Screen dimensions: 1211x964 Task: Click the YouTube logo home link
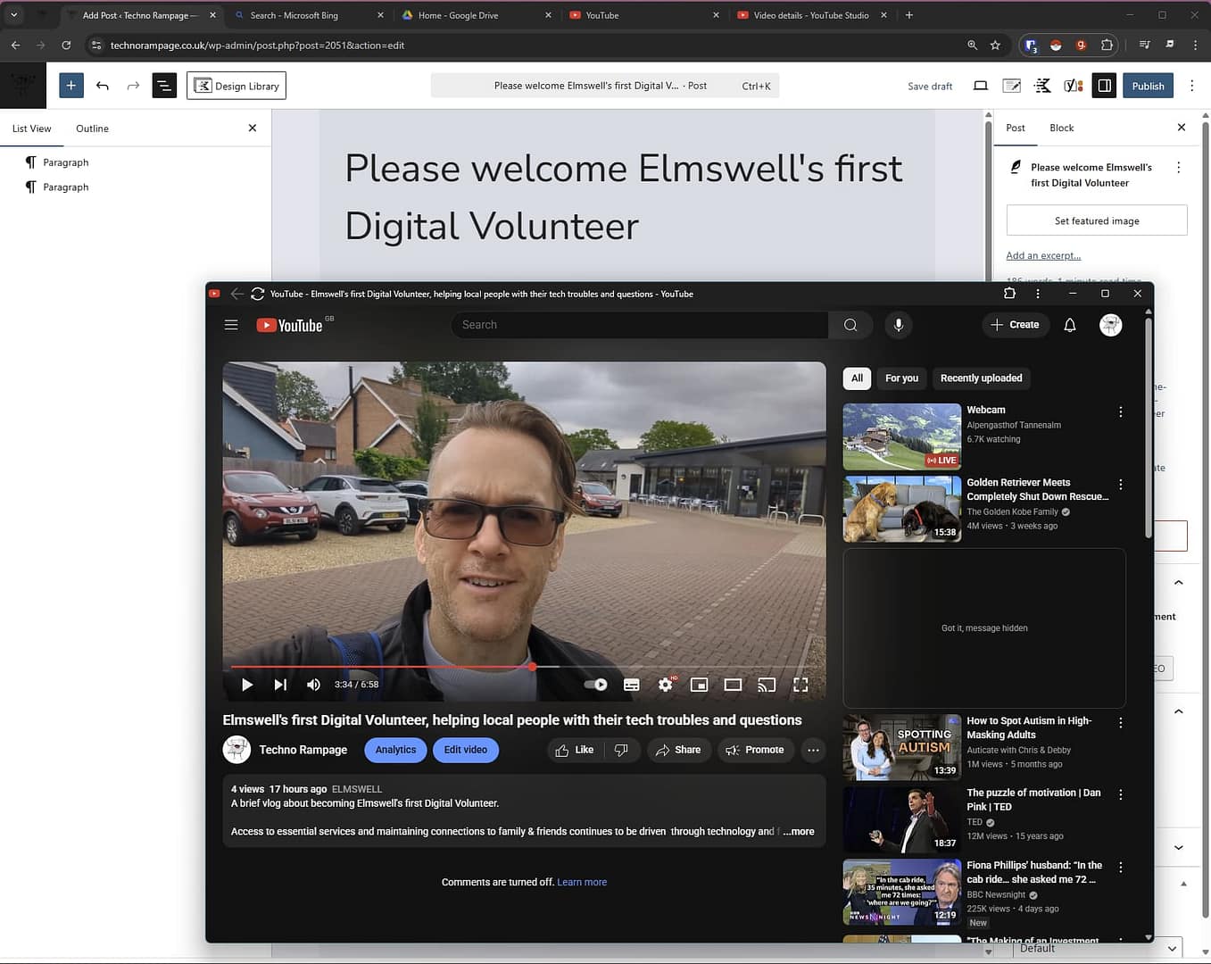click(x=291, y=325)
